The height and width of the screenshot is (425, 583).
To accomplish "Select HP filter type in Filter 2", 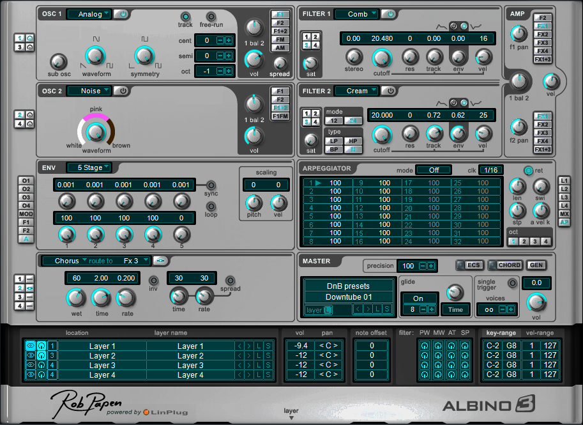I will [353, 141].
